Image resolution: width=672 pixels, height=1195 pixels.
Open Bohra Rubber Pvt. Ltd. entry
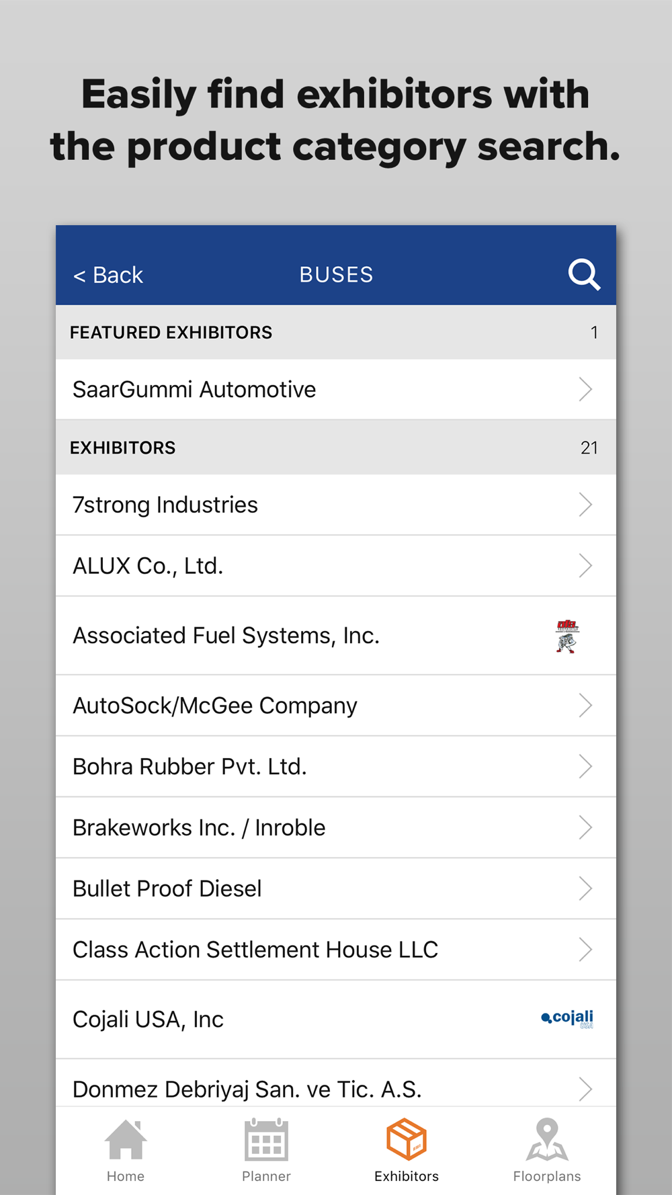click(190, 767)
